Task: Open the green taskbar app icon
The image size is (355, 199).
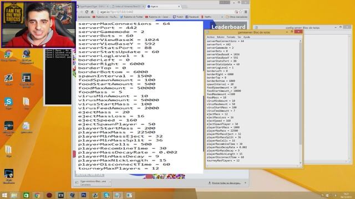Action: pyautogui.click(x=26, y=195)
